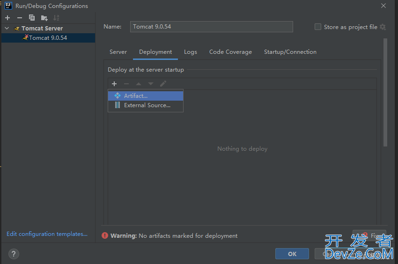Click the Name input field
Image resolution: width=398 pixels, height=264 pixels.
pos(212,27)
